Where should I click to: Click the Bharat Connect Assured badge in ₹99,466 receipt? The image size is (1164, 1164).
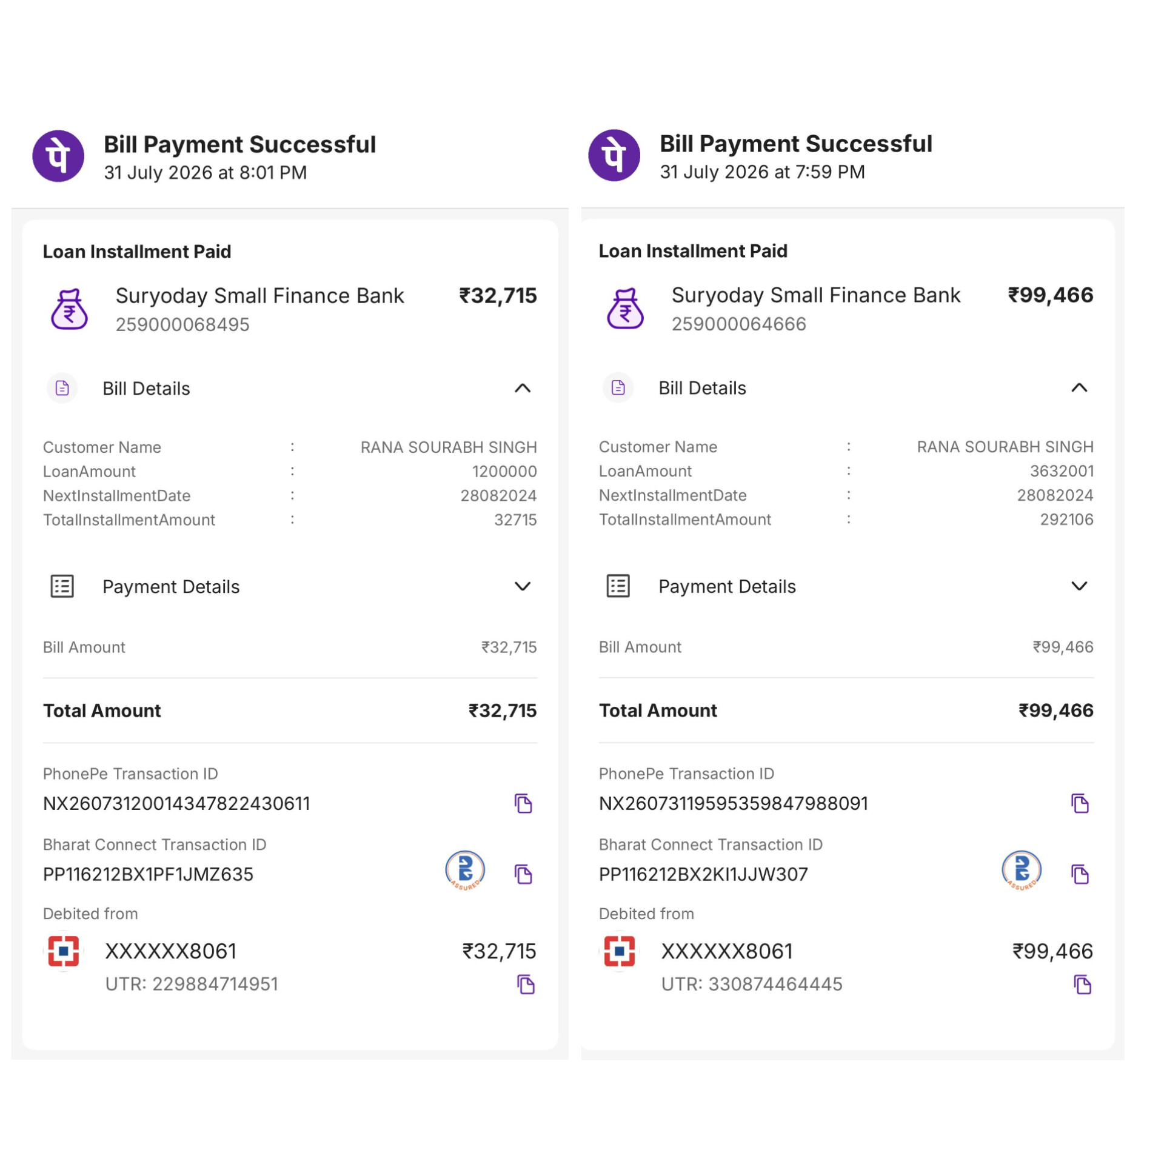[x=1022, y=871]
